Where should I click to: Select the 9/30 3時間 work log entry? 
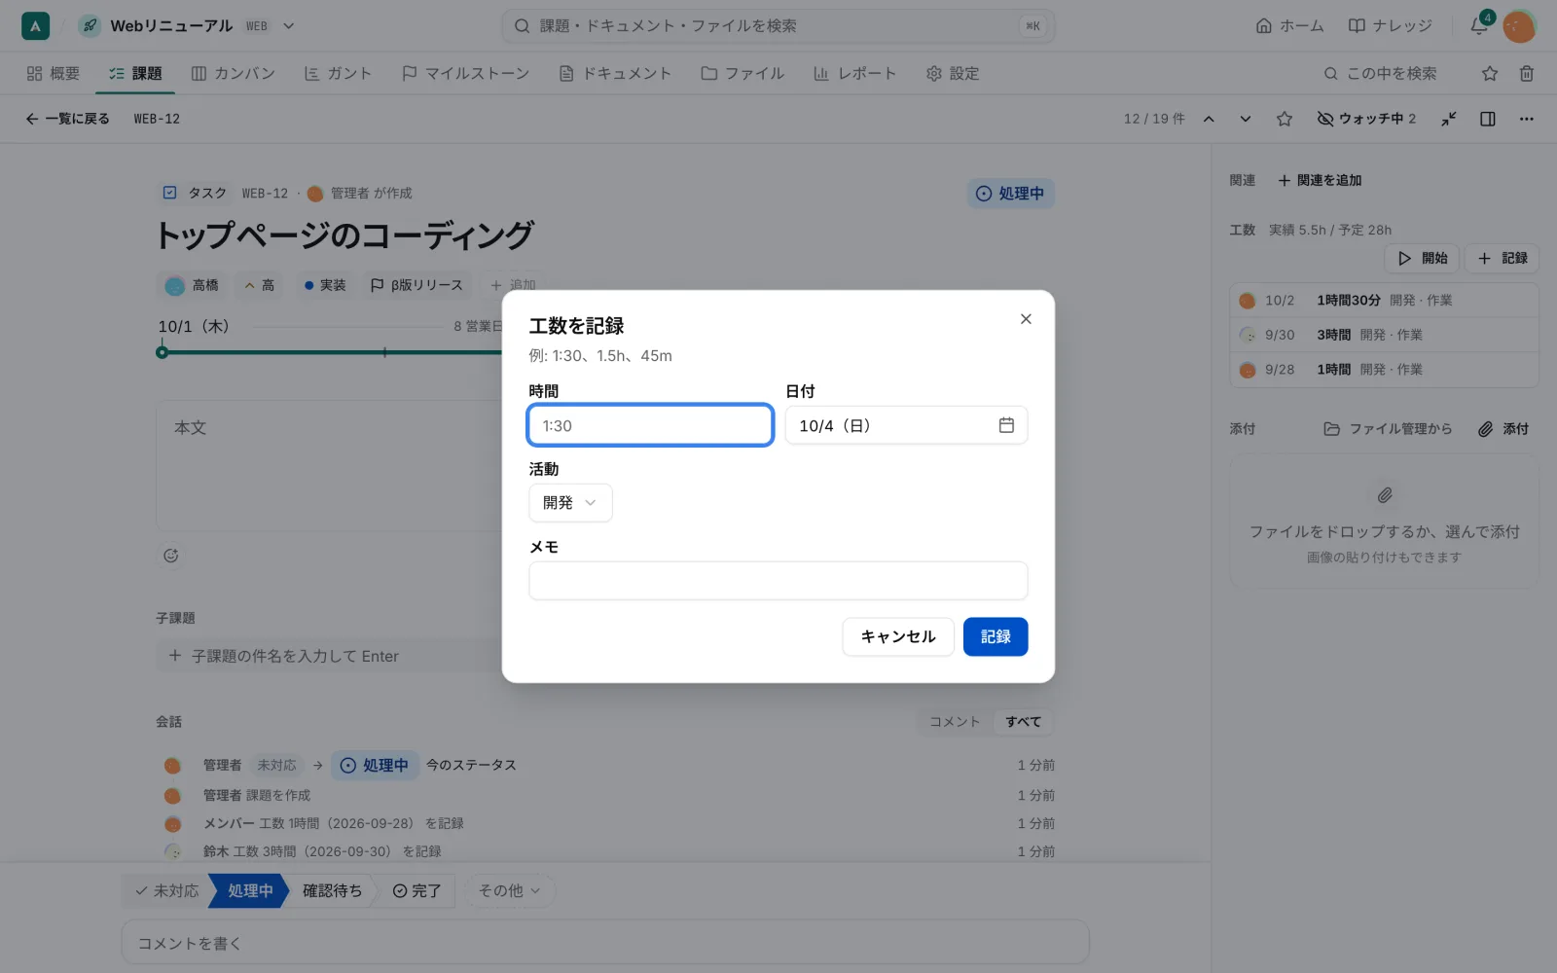click(1384, 335)
